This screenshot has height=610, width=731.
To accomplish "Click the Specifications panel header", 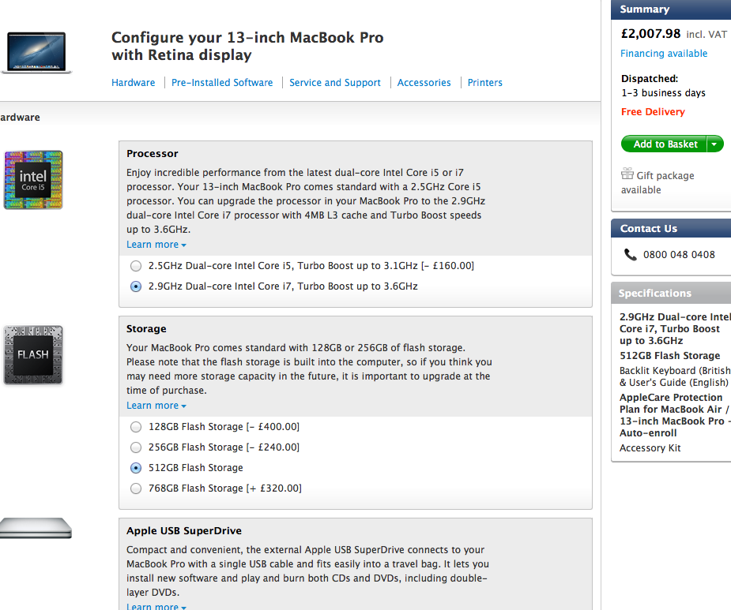I will pos(671,293).
